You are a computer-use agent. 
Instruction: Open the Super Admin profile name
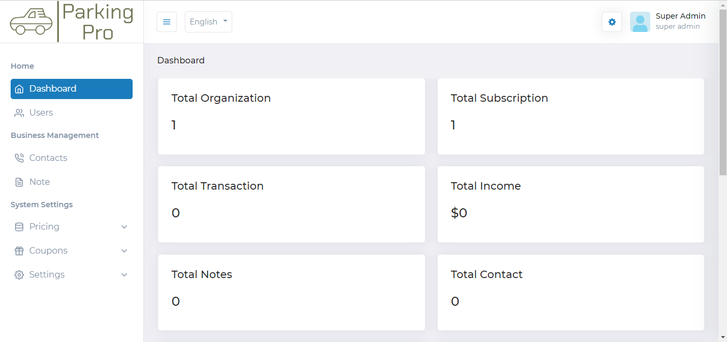click(x=680, y=16)
